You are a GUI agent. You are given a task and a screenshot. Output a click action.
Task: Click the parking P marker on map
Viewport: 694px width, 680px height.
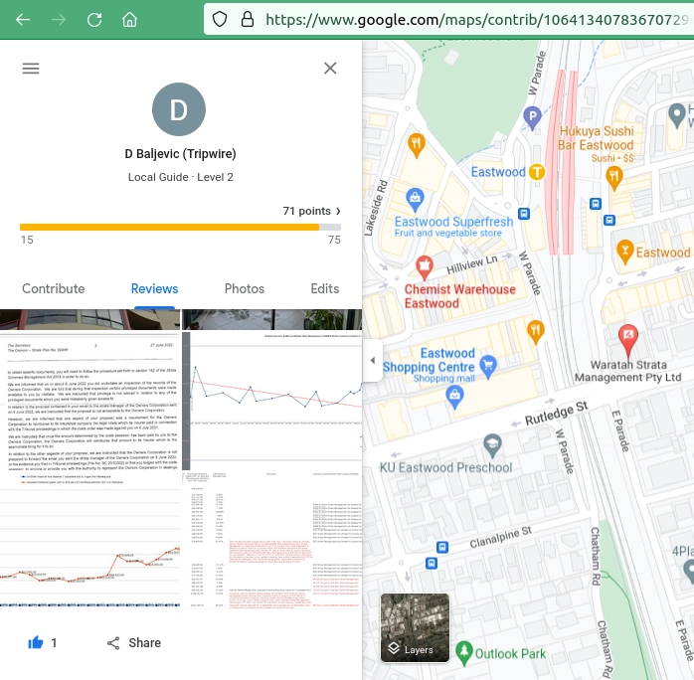point(533,117)
